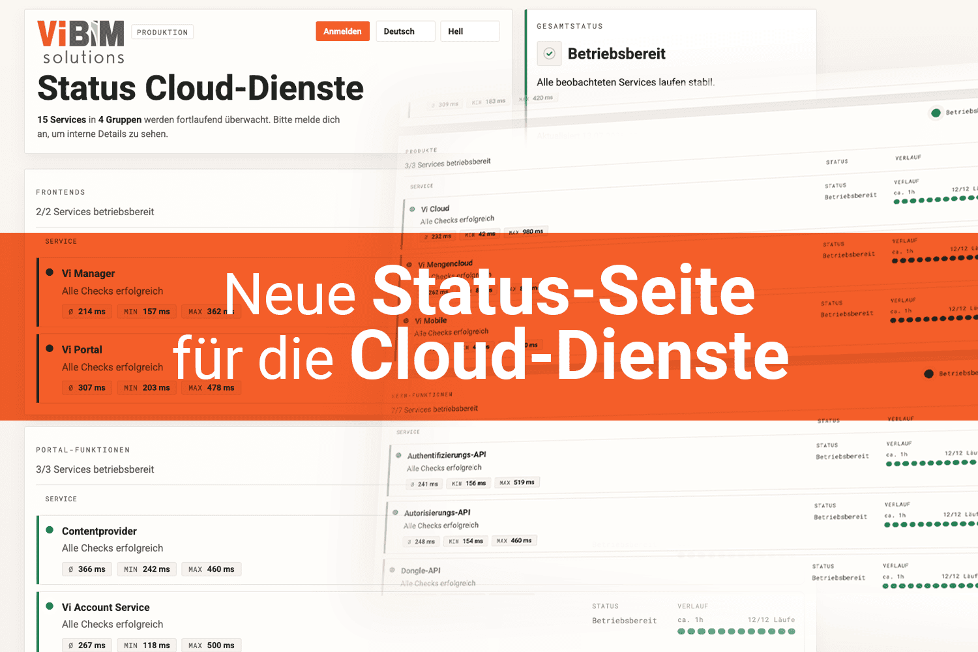978x652 pixels.
Task: Click the "MIN 157 ms" value
Action: (147, 312)
